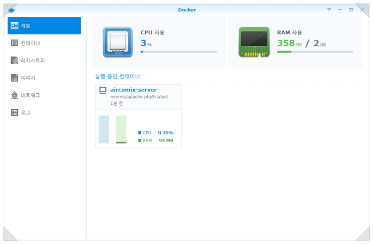Open the aircomix-server container link
This screenshot has height=244, width=373.
pyautogui.click(x=134, y=90)
